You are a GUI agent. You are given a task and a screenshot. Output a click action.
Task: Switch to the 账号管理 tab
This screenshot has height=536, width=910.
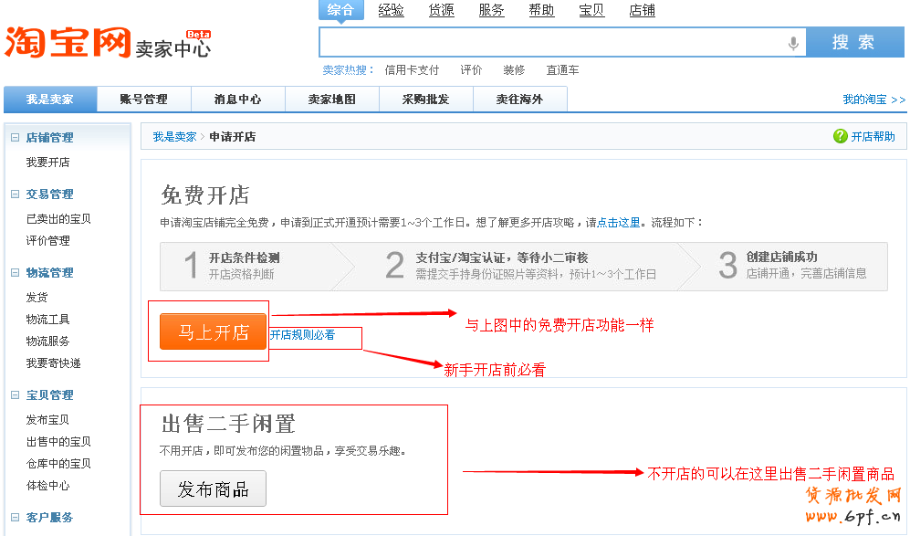[144, 100]
